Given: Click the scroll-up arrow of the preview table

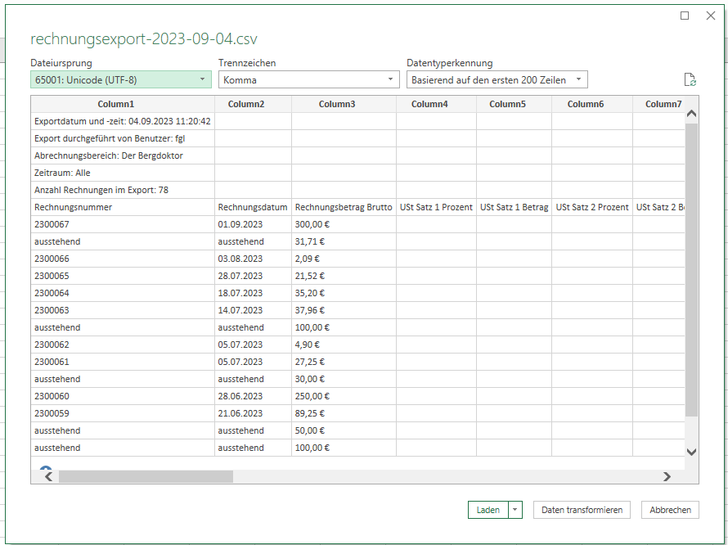Looking at the screenshot, I should click(x=691, y=114).
